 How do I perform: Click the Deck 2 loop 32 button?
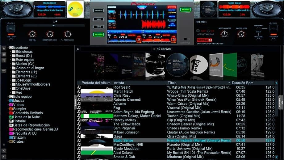(173, 40)
